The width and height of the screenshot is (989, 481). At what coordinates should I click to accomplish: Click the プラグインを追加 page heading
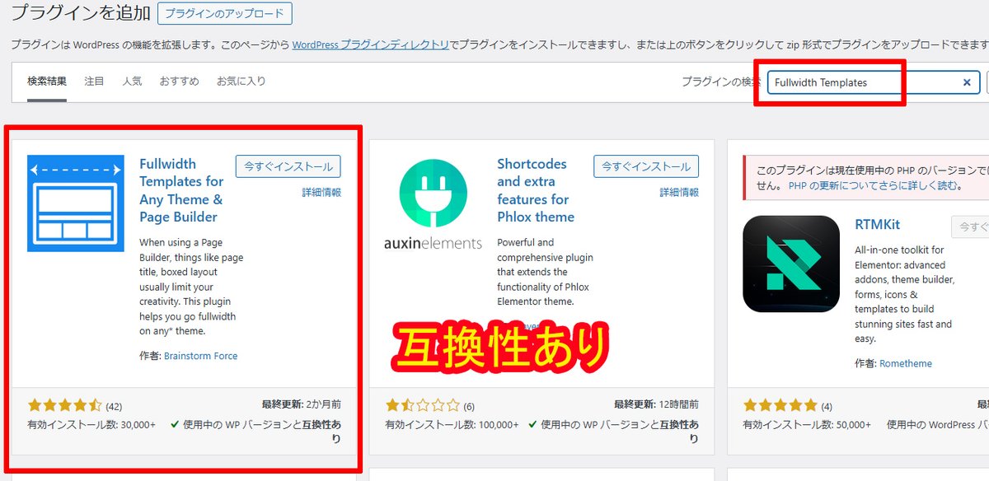pyautogui.click(x=81, y=13)
